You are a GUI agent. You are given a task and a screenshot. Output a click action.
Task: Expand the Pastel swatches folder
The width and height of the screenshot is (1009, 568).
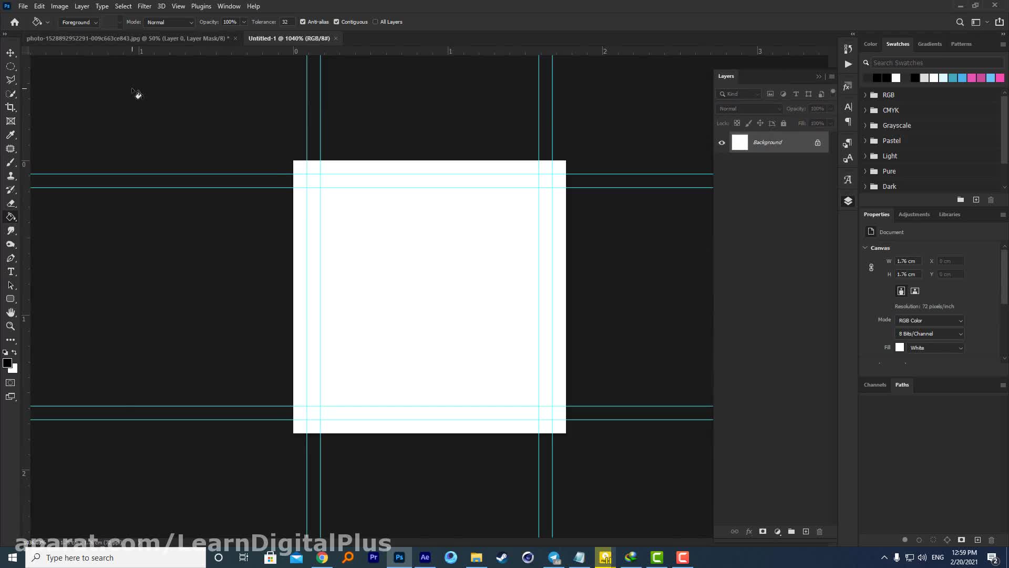point(865,141)
